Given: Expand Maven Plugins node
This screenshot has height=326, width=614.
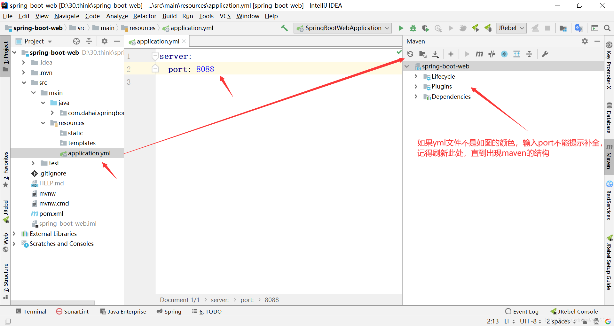Looking at the screenshot, I should pyautogui.click(x=416, y=87).
